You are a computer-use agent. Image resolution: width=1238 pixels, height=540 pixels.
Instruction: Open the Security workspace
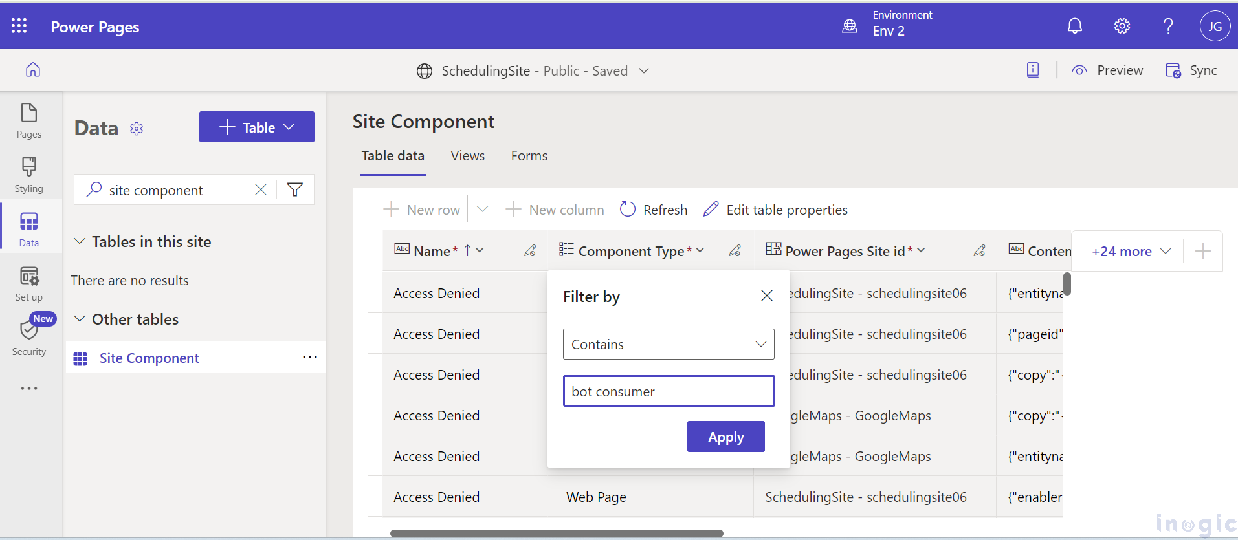(29, 337)
